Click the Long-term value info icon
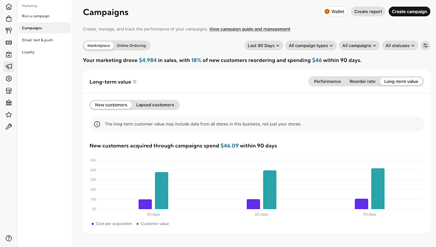436x247 pixels. (134, 82)
